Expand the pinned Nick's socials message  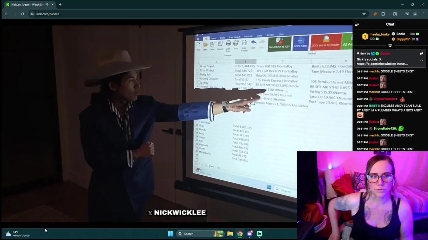pyautogui.click(x=422, y=61)
